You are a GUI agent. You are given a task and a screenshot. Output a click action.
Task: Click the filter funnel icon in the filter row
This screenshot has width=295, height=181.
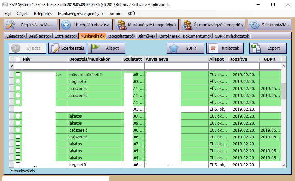12,66
